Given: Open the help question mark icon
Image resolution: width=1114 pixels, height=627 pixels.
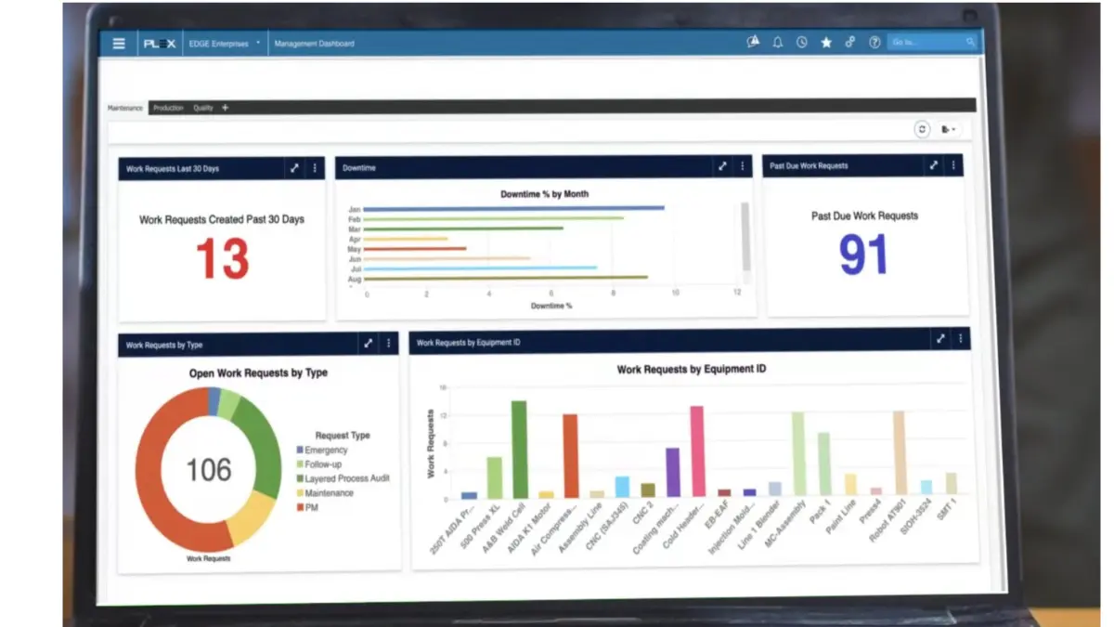Looking at the screenshot, I should coord(874,42).
